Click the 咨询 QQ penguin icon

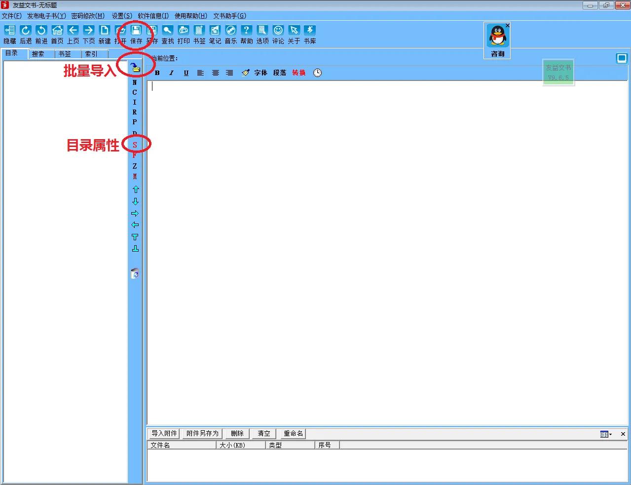click(x=498, y=40)
